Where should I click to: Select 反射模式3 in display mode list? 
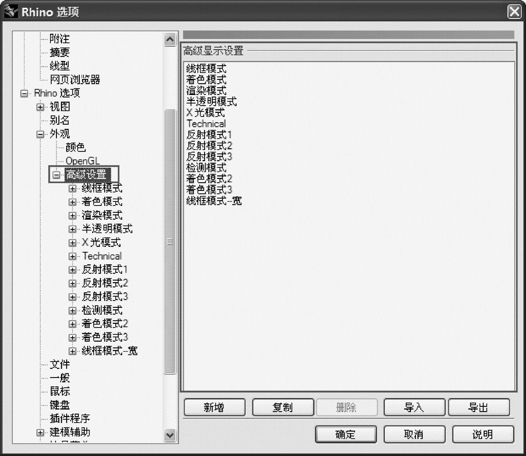tap(209, 157)
